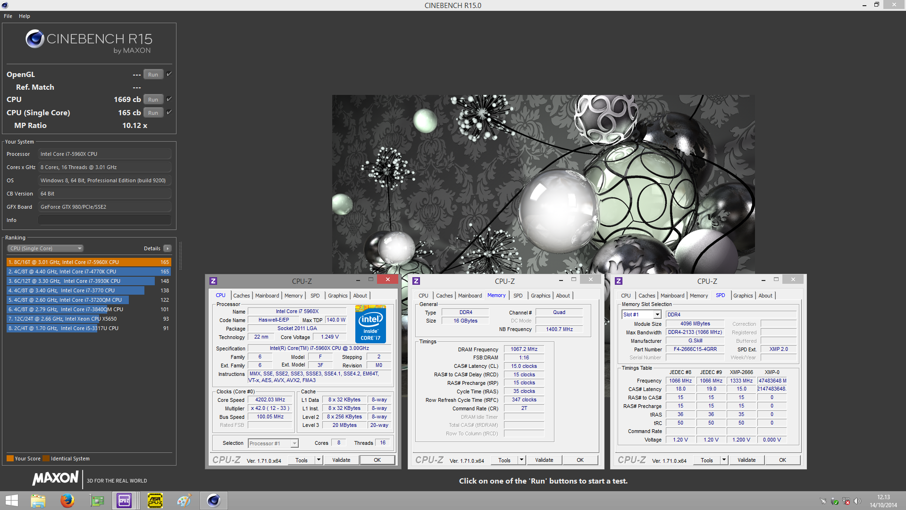Switch to Caches tab in left CPU-Z
The image size is (906, 510).
[241, 296]
